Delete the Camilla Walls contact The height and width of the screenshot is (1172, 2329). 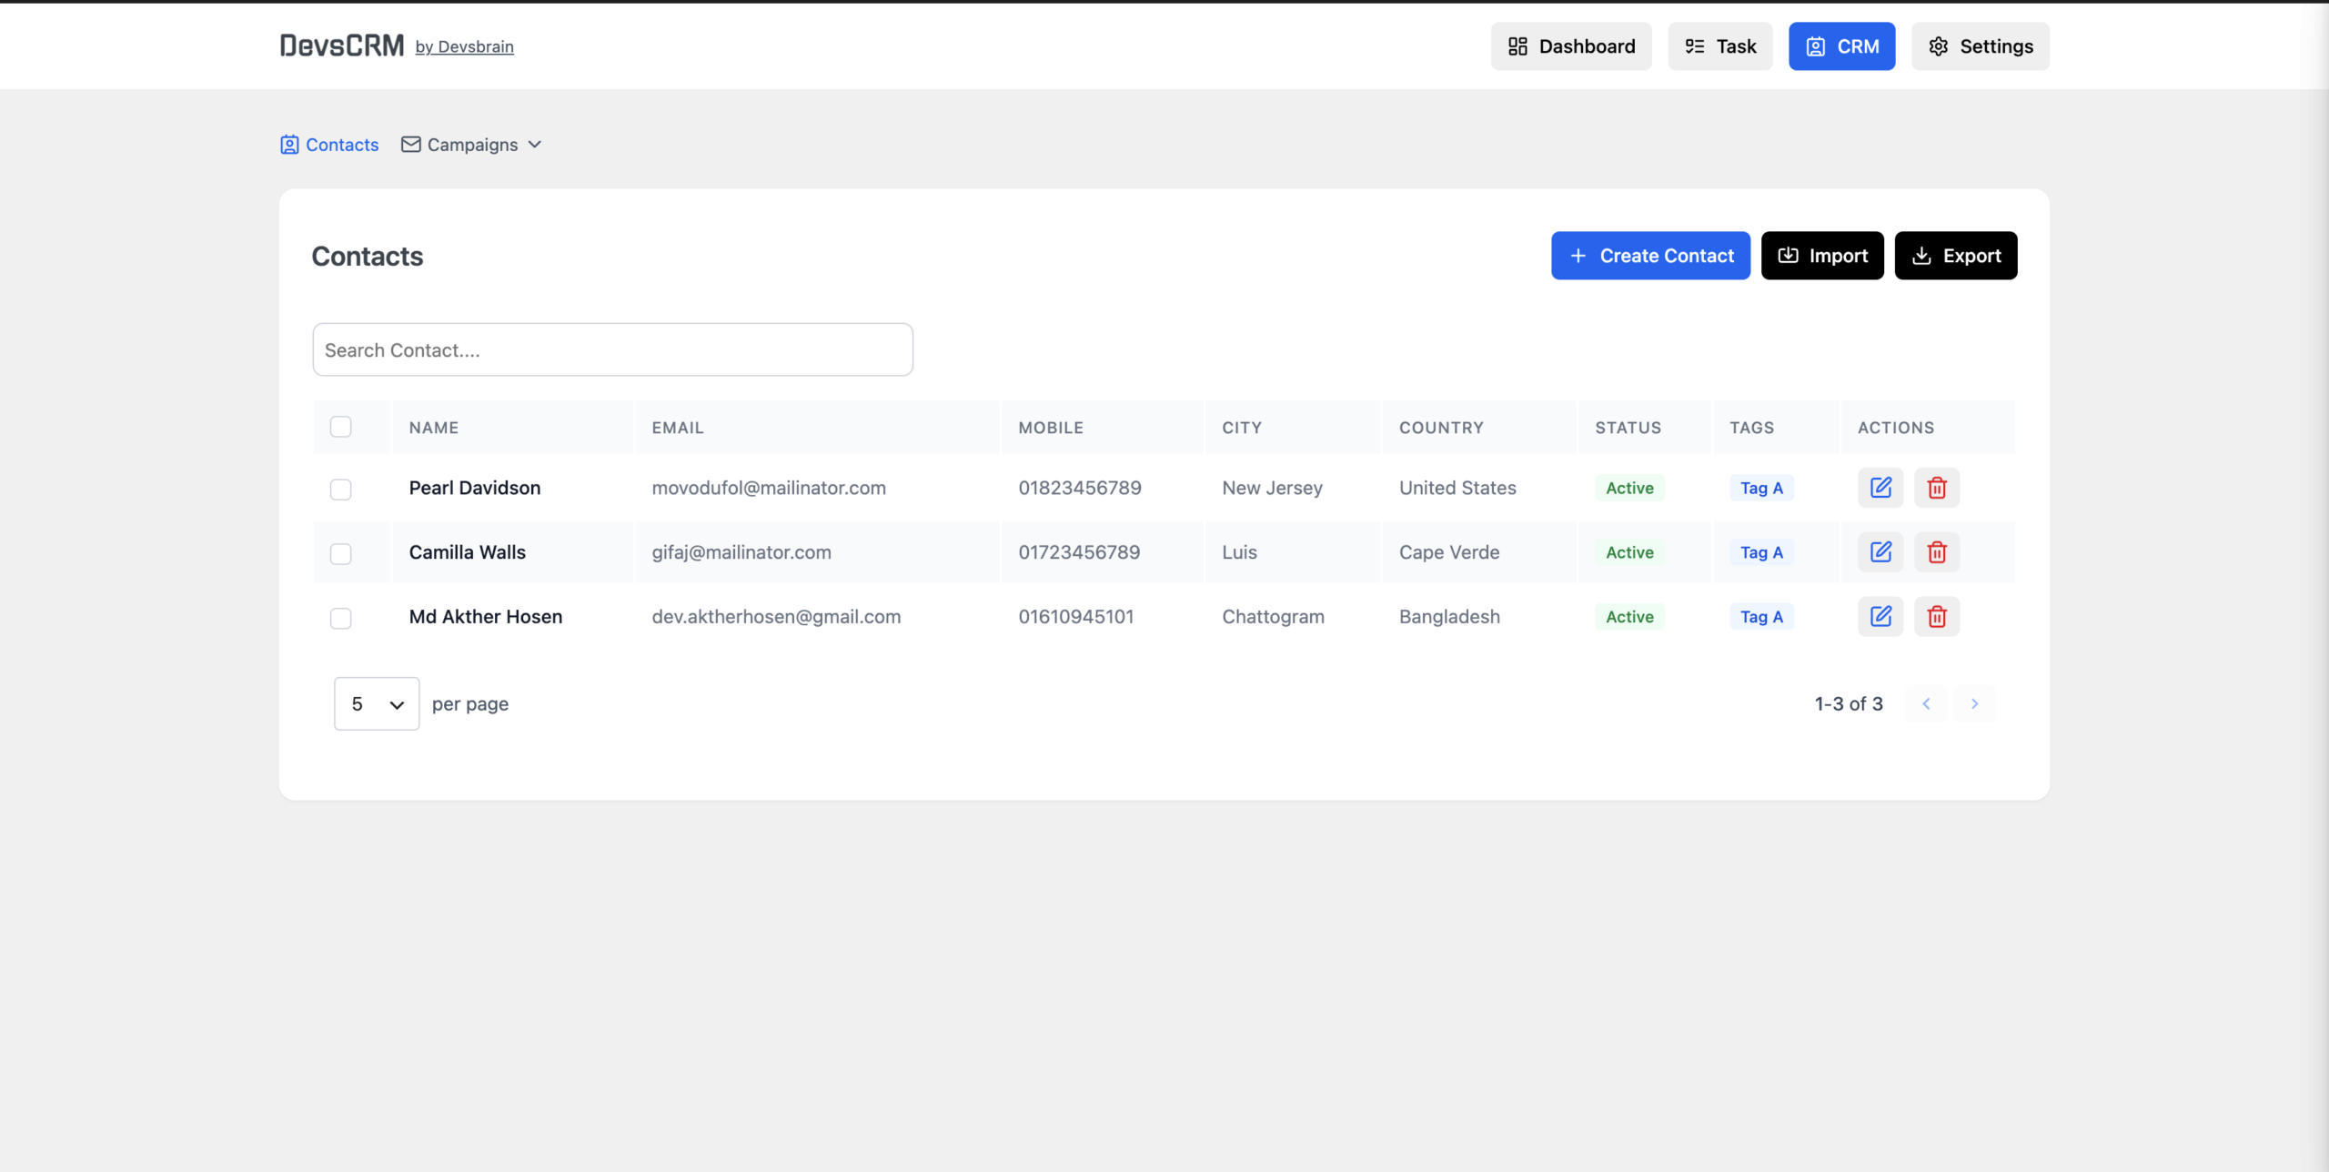pyautogui.click(x=1937, y=552)
